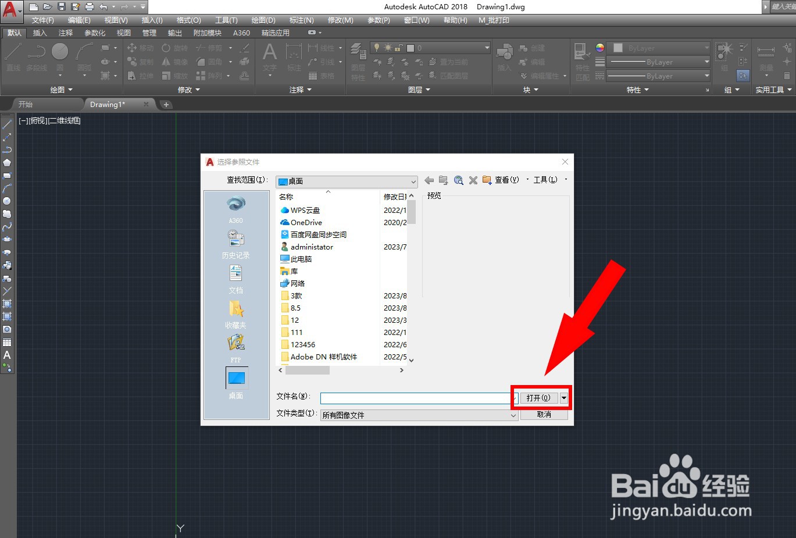This screenshot has height=538, width=796.
Task: Open the 文件(F) menu
Action: [43, 20]
